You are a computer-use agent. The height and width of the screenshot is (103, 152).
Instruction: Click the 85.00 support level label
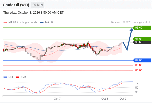point(139,70)
